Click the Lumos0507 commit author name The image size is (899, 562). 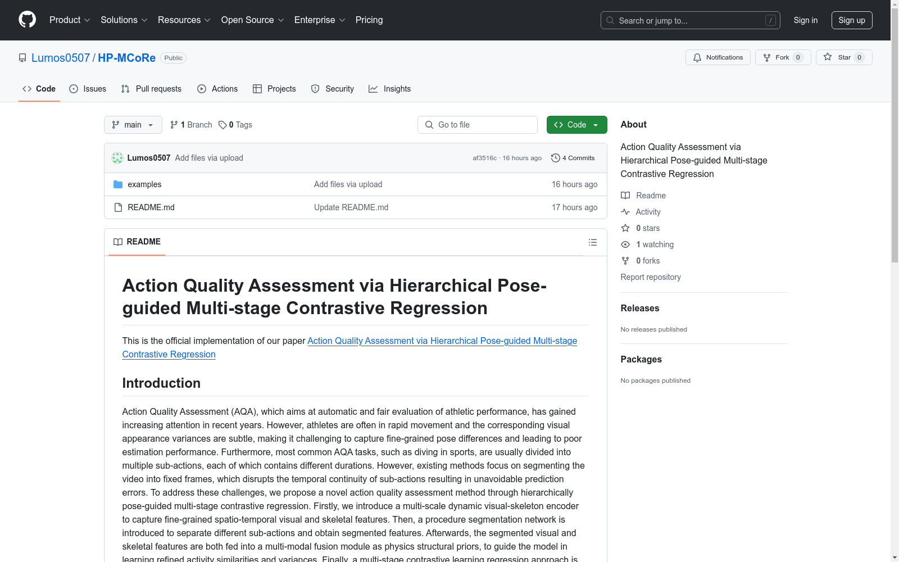click(x=149, y=158)
